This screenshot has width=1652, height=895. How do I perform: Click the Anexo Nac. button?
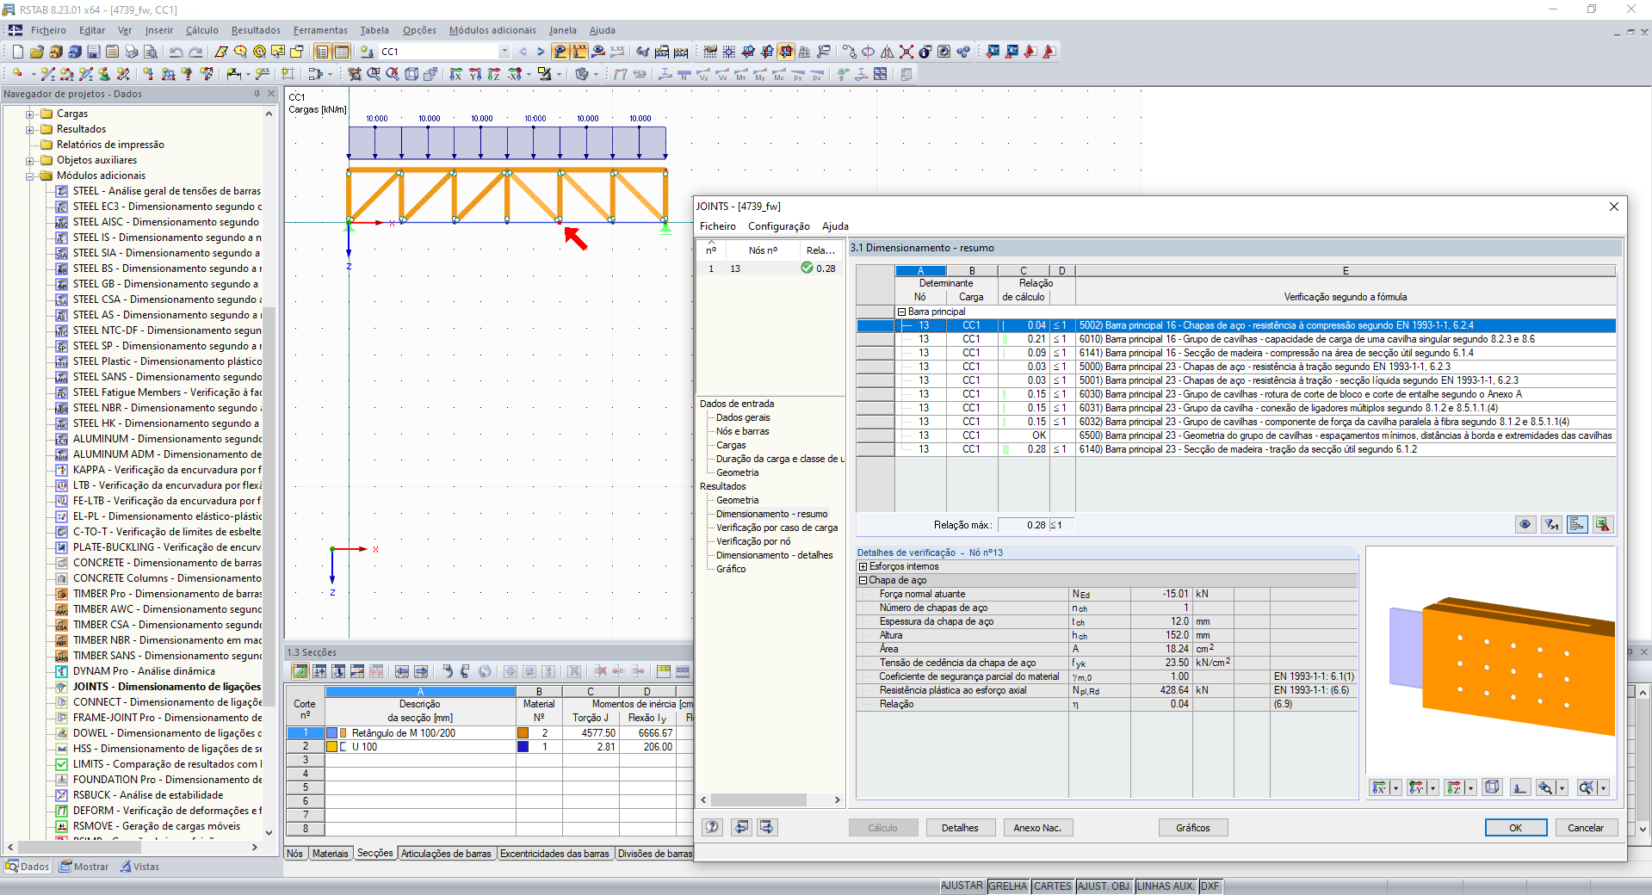pyautogui.click(x=1036, y=828)
